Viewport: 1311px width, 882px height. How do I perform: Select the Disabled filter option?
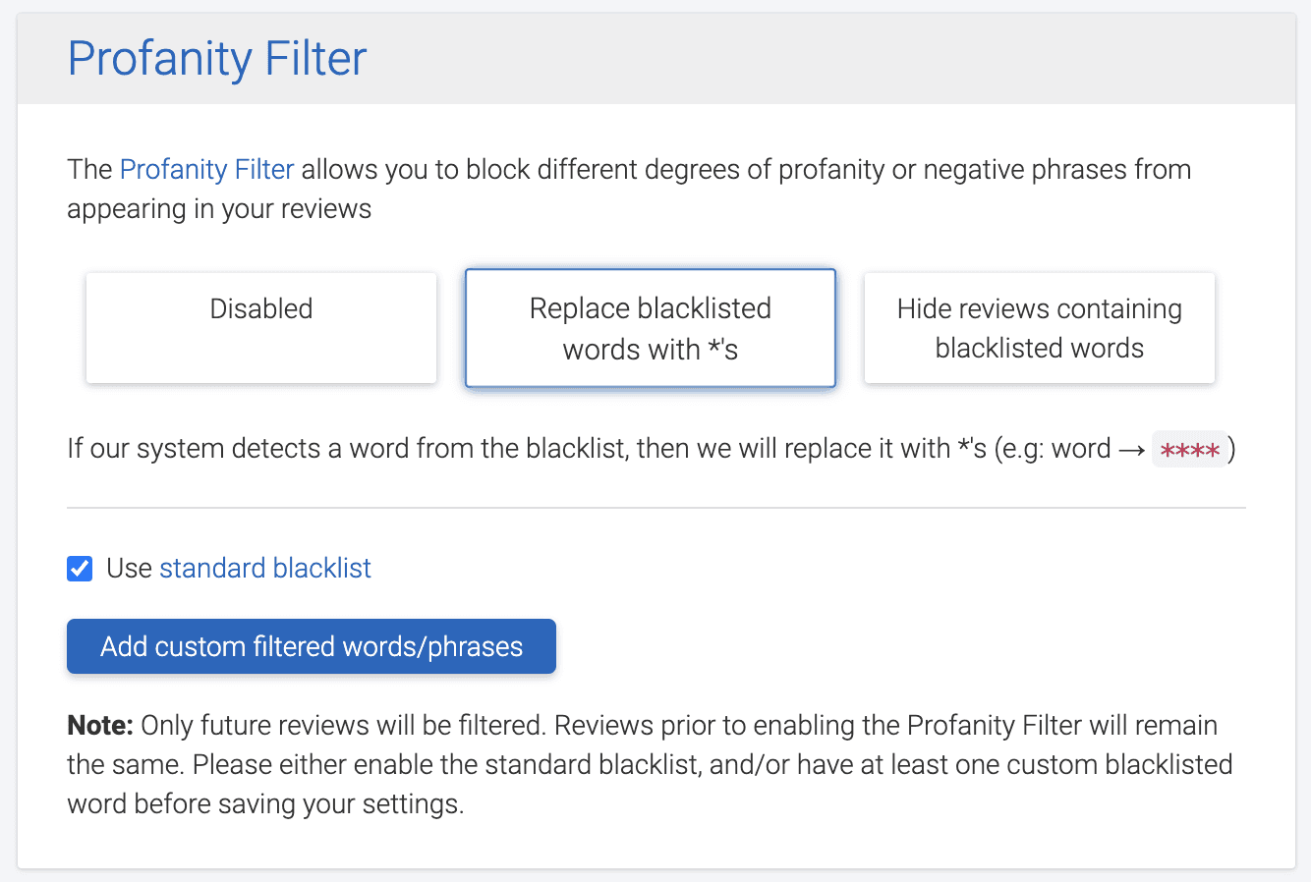[x=261, y=328]
